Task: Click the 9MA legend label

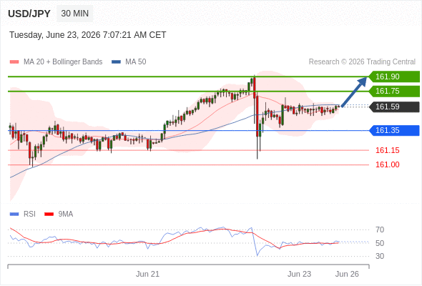Action: 66,214
